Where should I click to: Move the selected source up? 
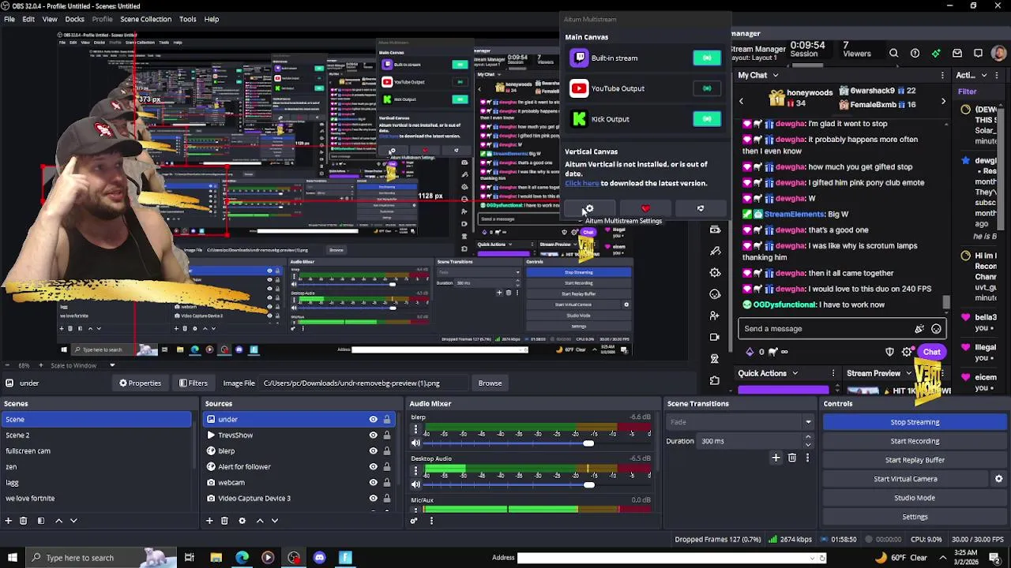pos(260,521)
